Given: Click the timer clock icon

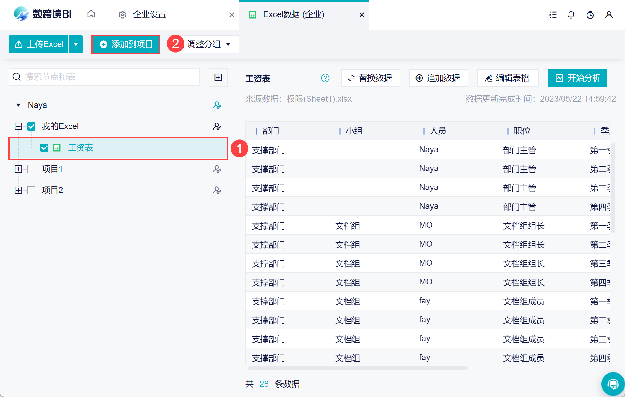Looking at the screenshot, I should coord(590,15).
